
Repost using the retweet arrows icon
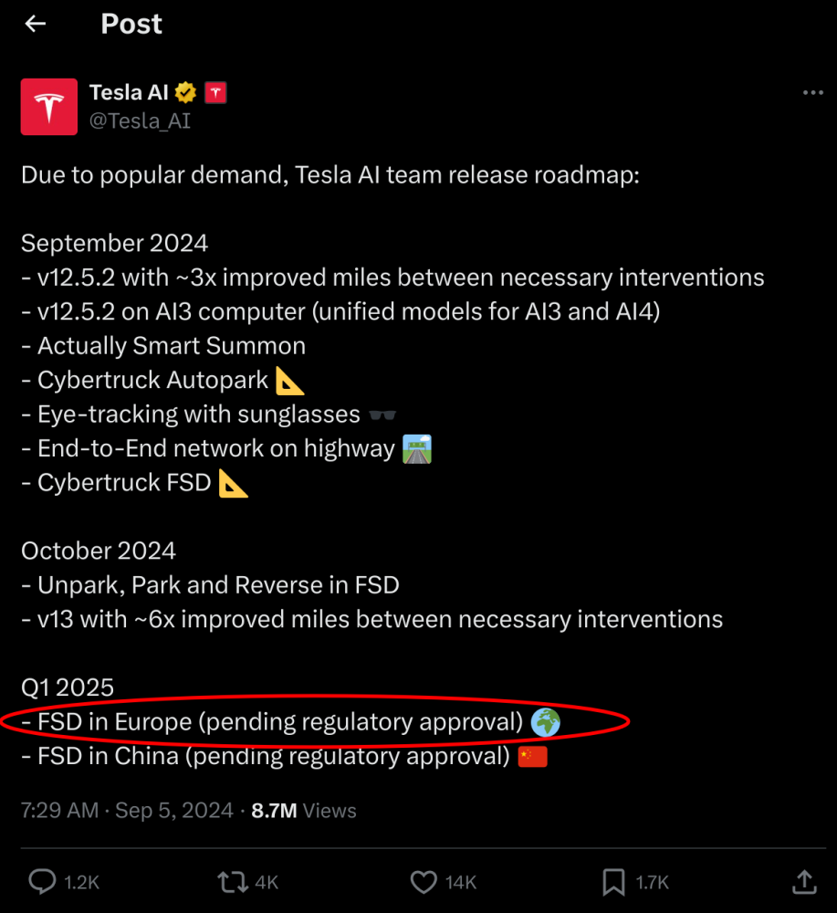coord(233,882)
